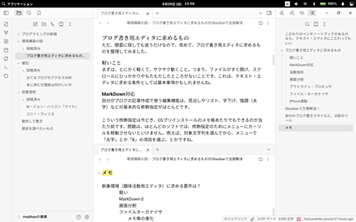Open the command palette terminal icon

click(x=6, y=67)
